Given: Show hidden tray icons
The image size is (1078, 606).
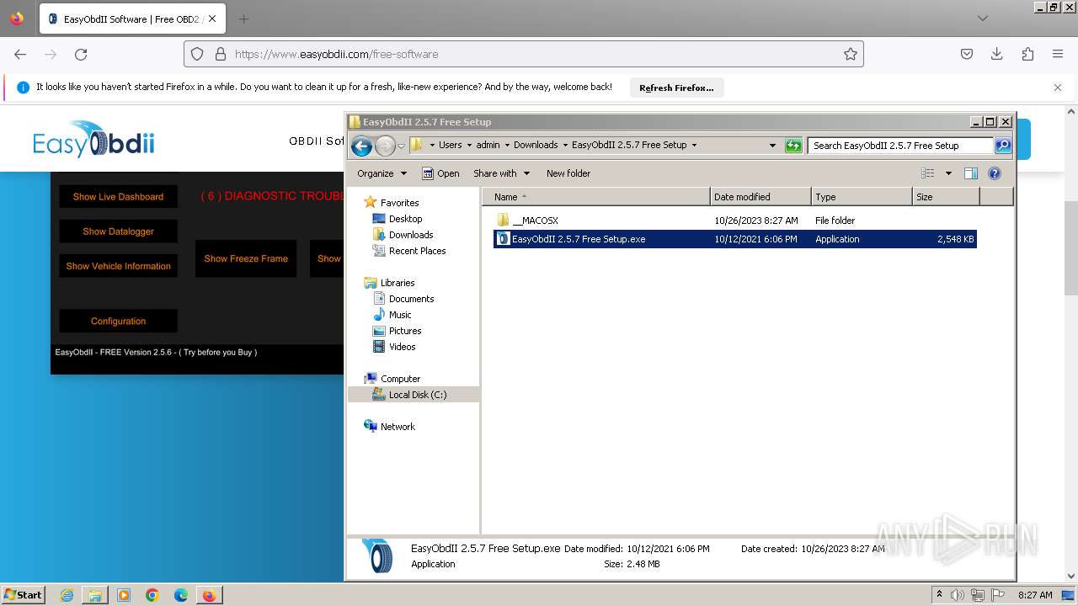Looking at the screenshot, I should click(x=939, y=595).
